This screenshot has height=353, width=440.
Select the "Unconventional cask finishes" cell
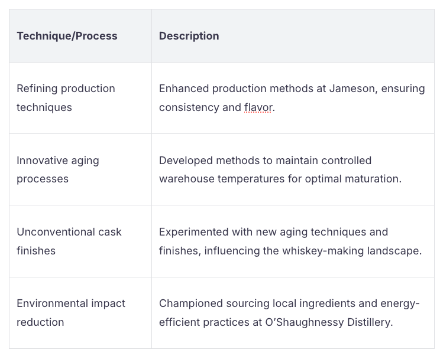pyautogui.click(x=69, y=241)
